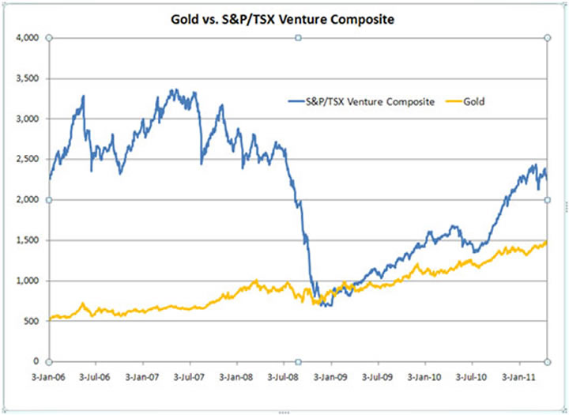Click the left-middle square resize handle
The height and width of the screenshot is (415, 569).
point(49,200)
